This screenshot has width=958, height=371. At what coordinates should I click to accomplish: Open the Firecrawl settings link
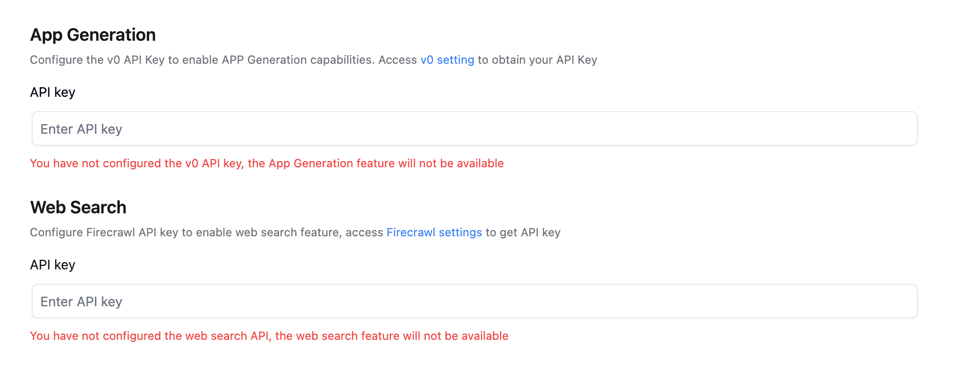[434, 232]
